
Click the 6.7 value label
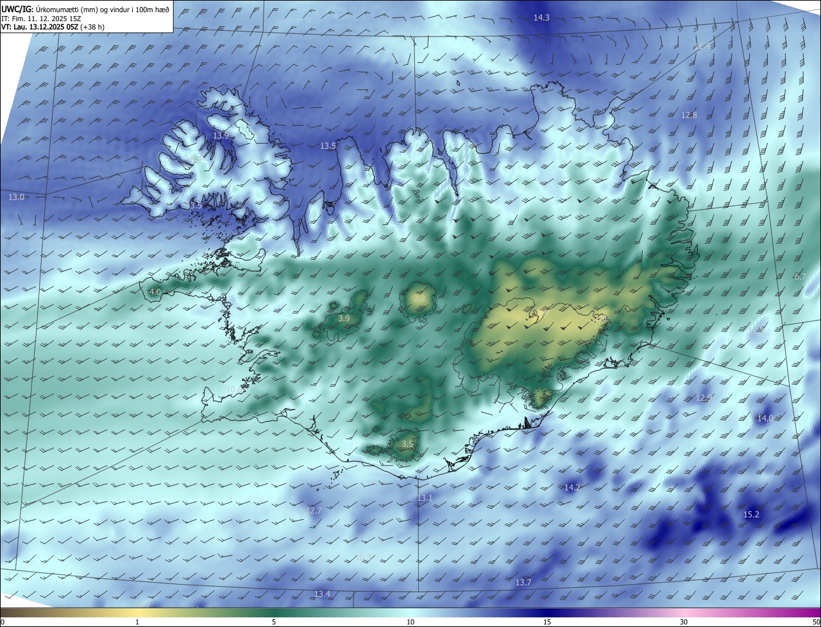(x=800, y=276)
